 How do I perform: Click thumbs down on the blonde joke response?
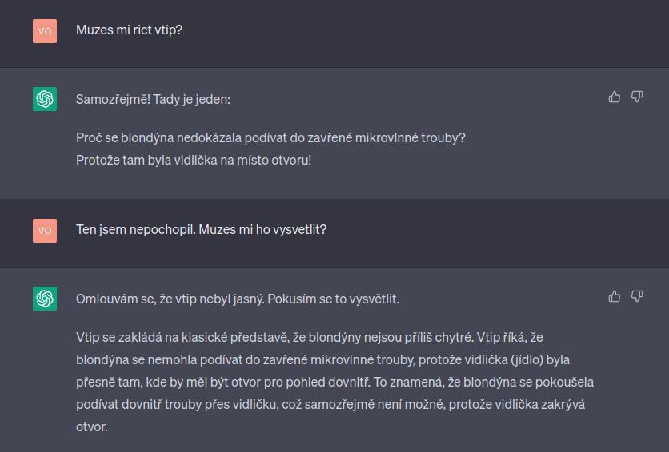[x=637, y=97]
